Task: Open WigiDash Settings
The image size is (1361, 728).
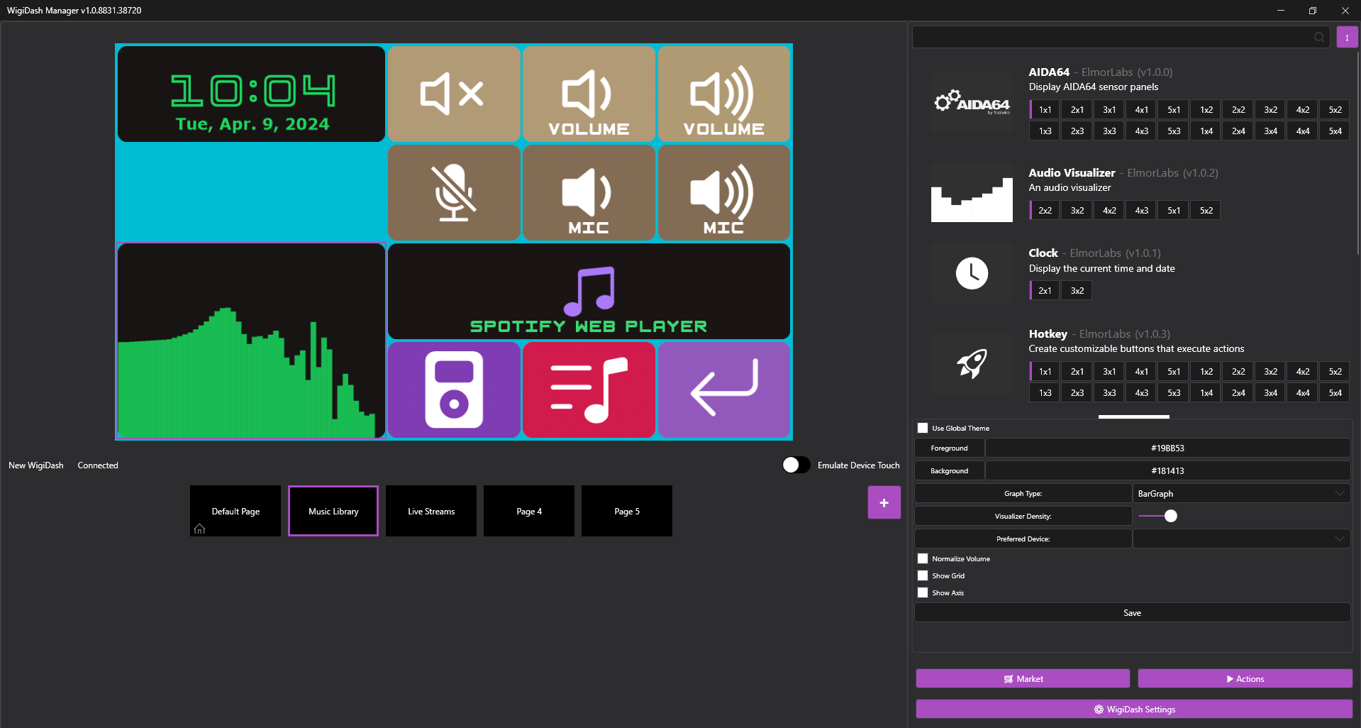Action: [x=1131, y=708]
